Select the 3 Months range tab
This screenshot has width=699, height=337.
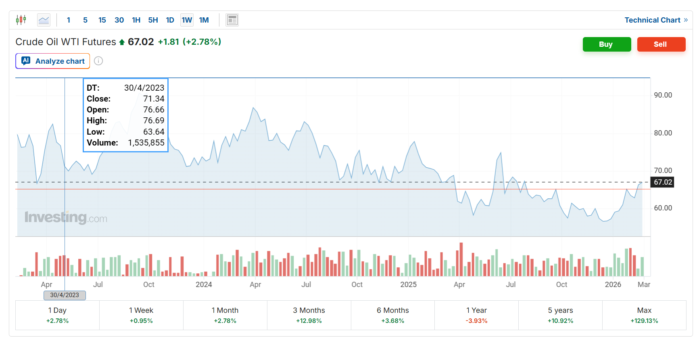pos(309,315)
